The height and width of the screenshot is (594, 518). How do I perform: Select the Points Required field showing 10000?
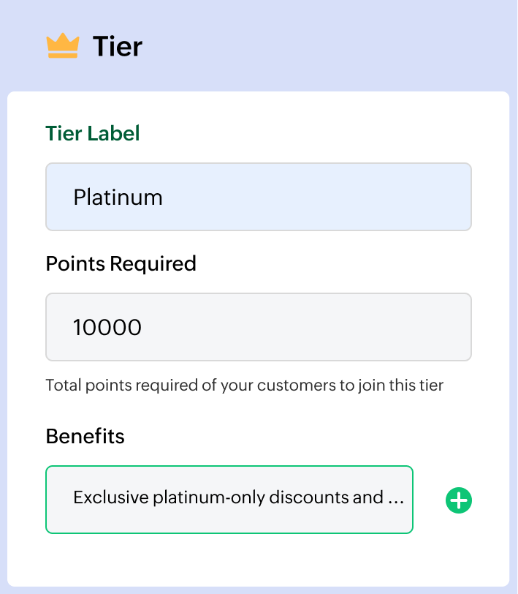[x=259, y=327]
